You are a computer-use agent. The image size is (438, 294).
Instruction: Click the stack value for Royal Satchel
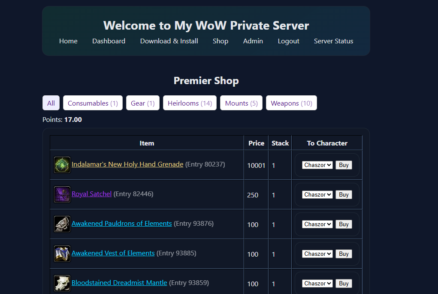pyautogui.click(x=273, y=195)
